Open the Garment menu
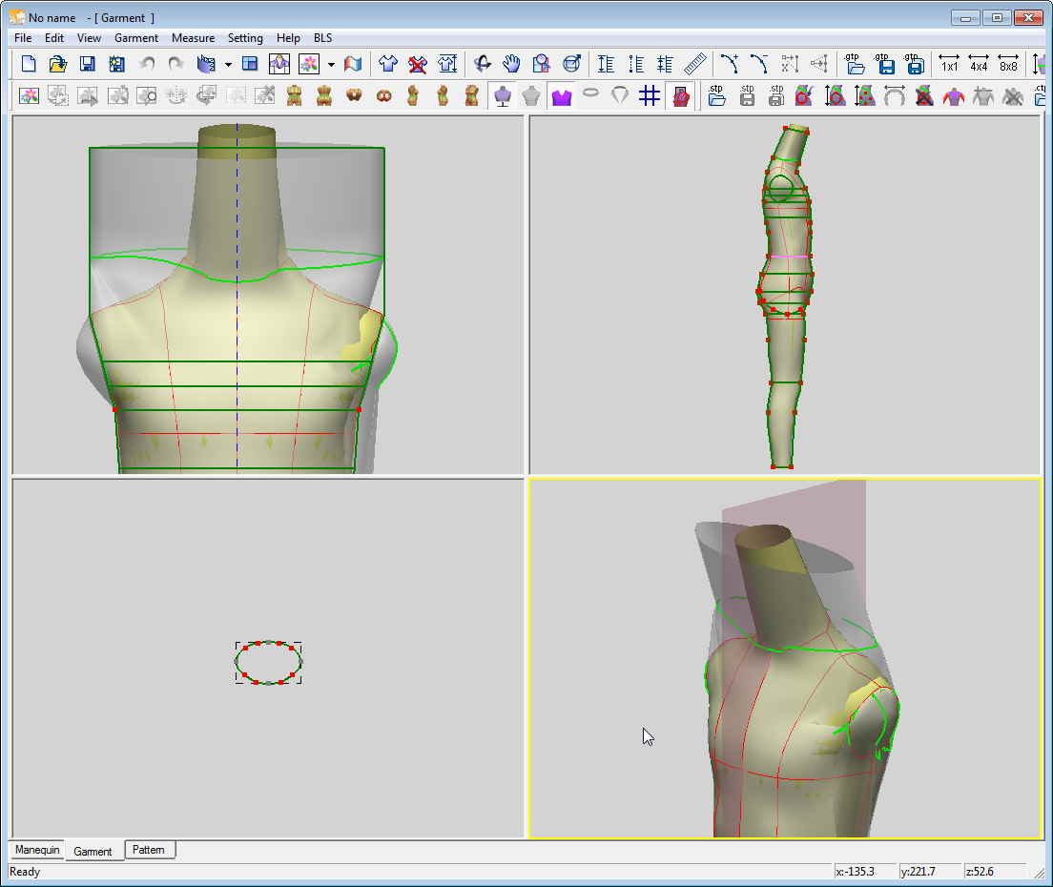Viewport: 1053px width, 887px height. pyautogui.click(x=136, y=38)
